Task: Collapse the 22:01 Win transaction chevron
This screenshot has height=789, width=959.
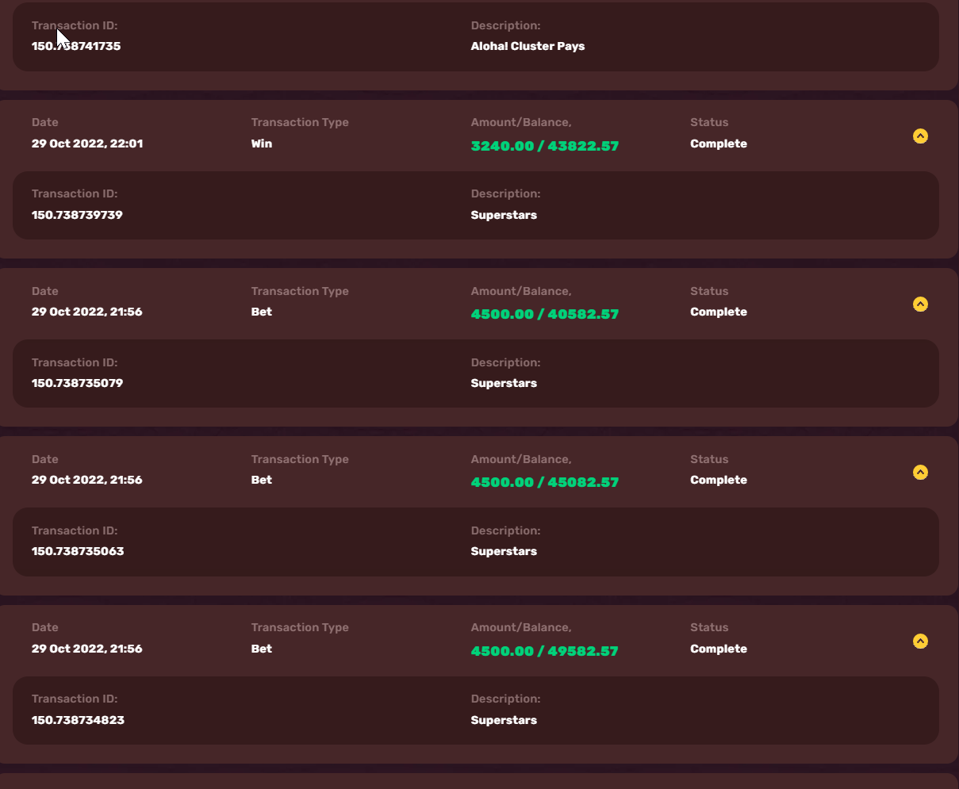Action: click(x=919, y=136)
